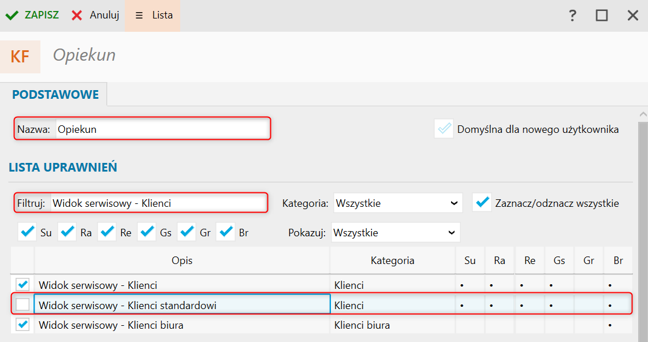Enable Domyślna dla nowego użytkownika

click(x=444, y=129)
